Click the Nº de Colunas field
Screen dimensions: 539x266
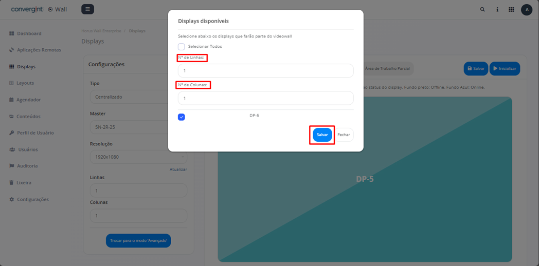[265, 98]
